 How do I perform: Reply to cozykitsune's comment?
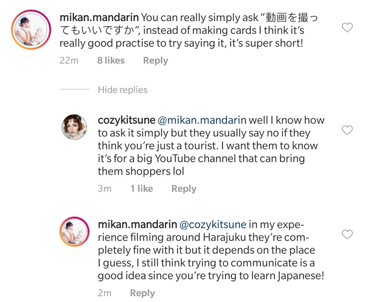(x=184, y=188)
